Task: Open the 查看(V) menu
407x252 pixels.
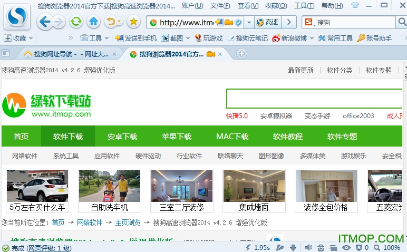Action: pyautogui.click(x=248, y=5)
